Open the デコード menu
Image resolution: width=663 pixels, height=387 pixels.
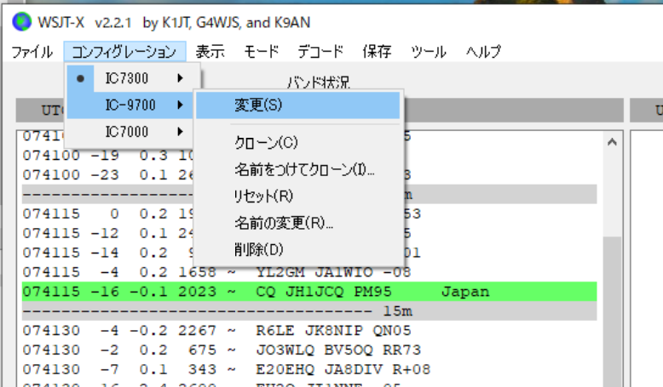(320, 52)
